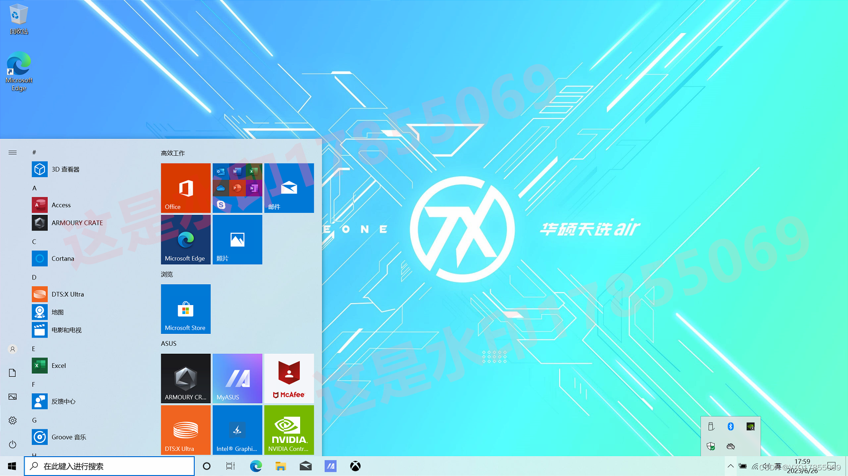The width and height of the screenshot is (848, 476).
Task: Select the ASUS tile group title
Action: tap(169, 344)
